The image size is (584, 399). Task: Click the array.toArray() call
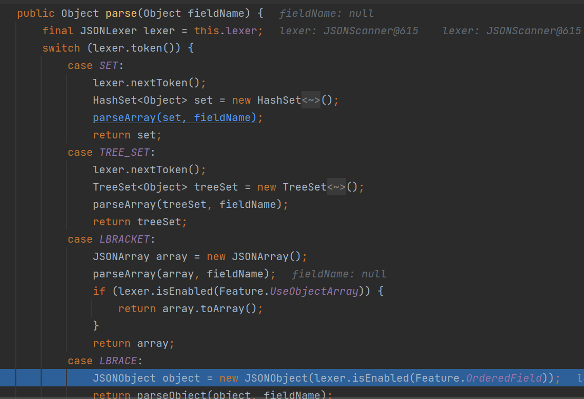coord(211,308)
